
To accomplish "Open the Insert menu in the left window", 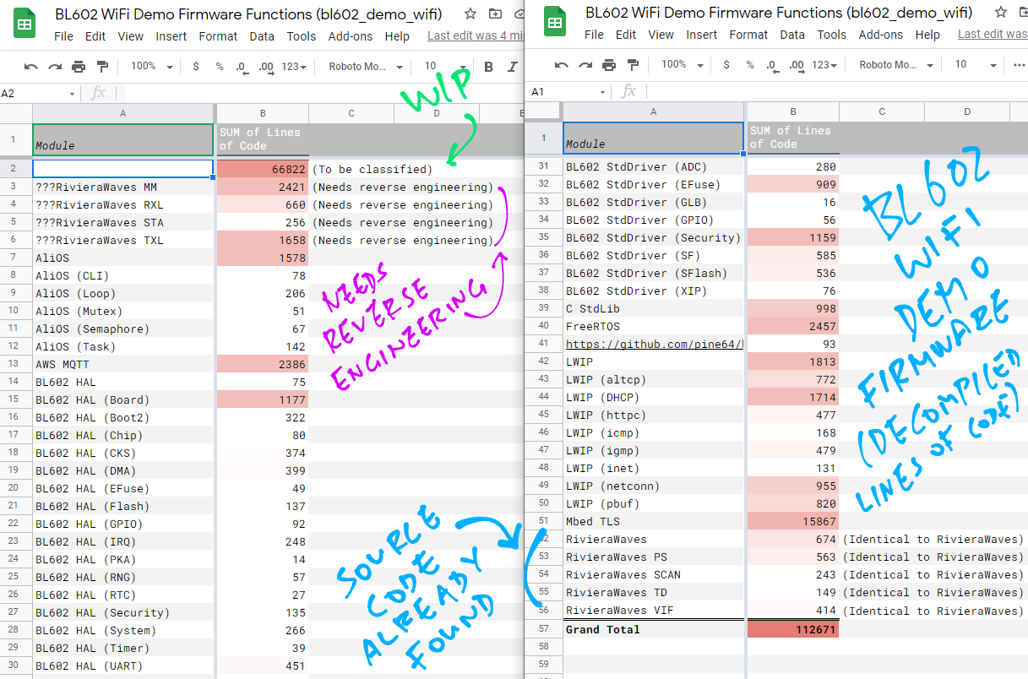I will pyautogui.click(x=171, y=36).
